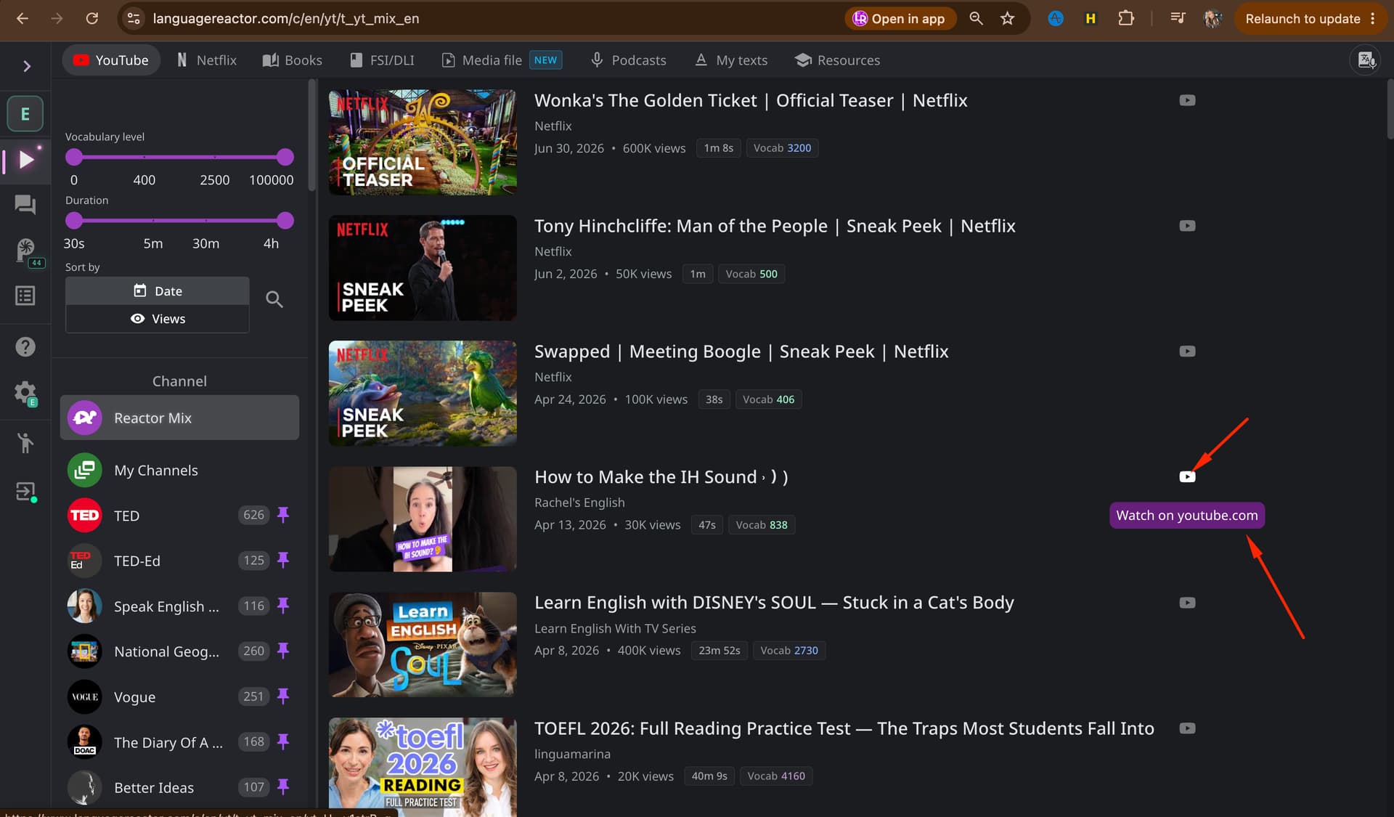
Task: Open the Wonka Golden Ticket teaser thumbnail
Action: [423, 142]
